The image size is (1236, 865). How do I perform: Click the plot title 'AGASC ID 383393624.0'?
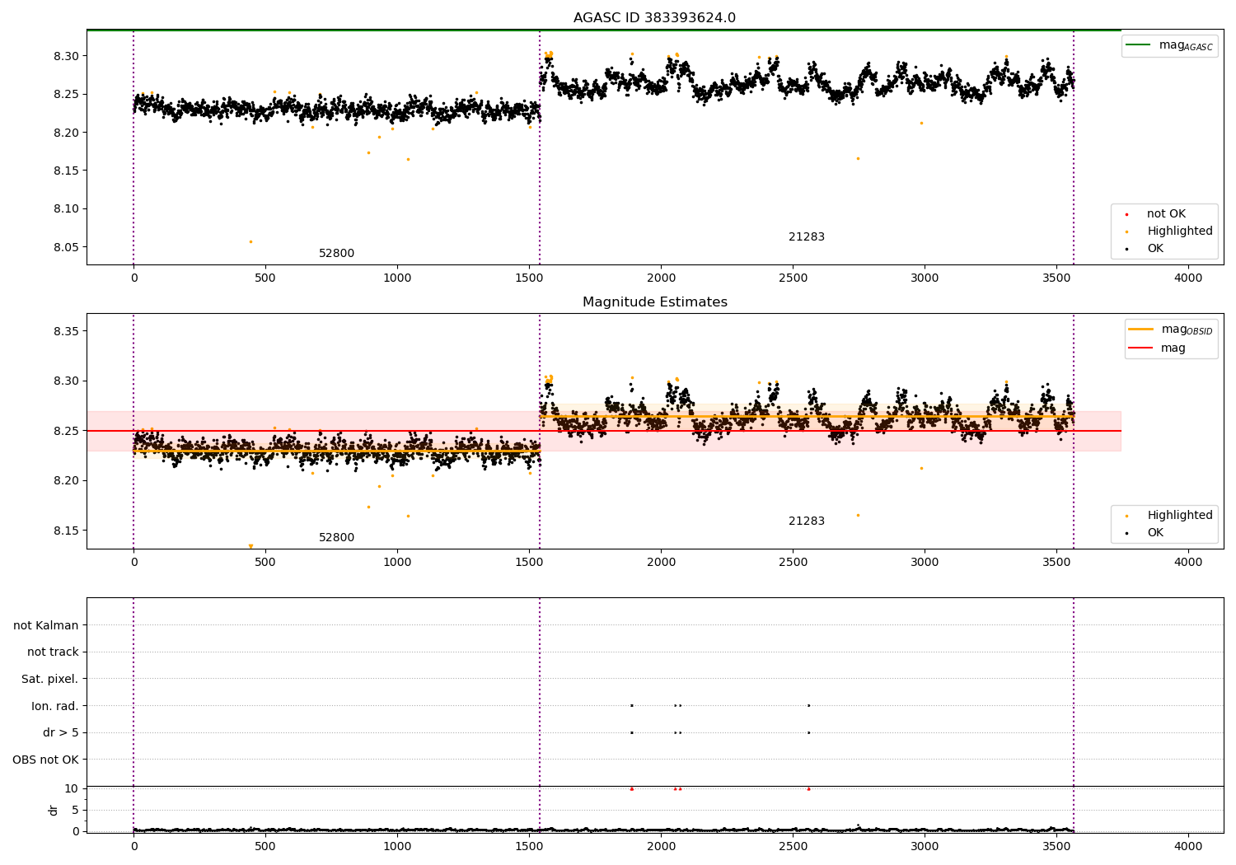point(654,18)
